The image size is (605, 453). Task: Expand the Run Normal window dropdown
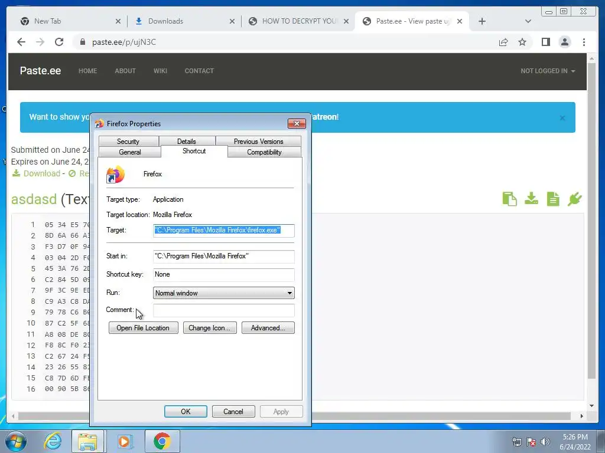pos(224,293)
